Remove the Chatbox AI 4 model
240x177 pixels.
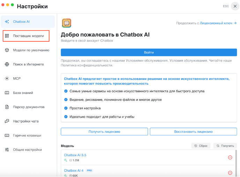coord(230,173)
